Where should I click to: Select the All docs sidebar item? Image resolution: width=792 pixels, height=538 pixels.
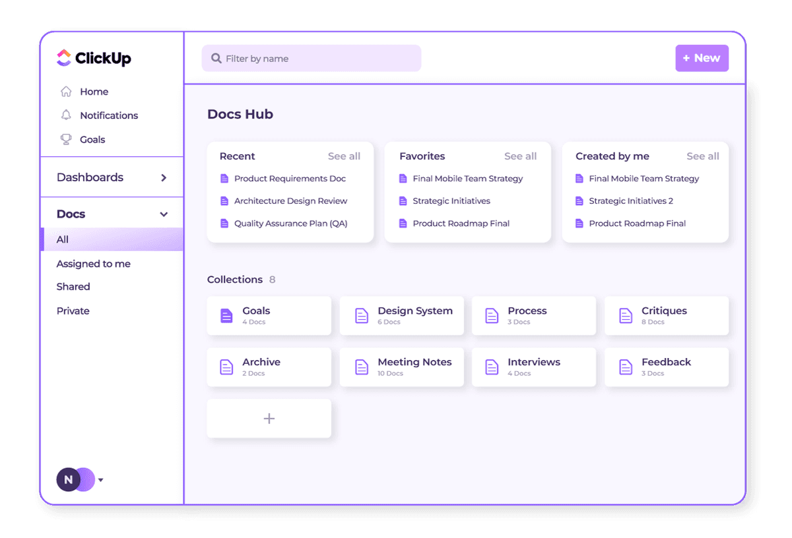point(63,239)
